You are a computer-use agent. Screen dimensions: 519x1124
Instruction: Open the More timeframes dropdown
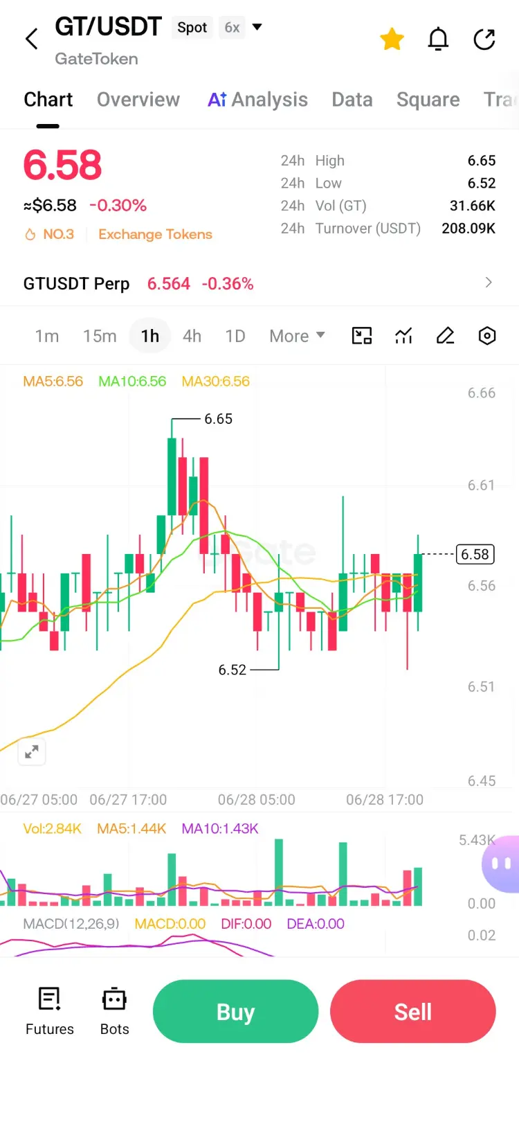[x=297, y=336]
